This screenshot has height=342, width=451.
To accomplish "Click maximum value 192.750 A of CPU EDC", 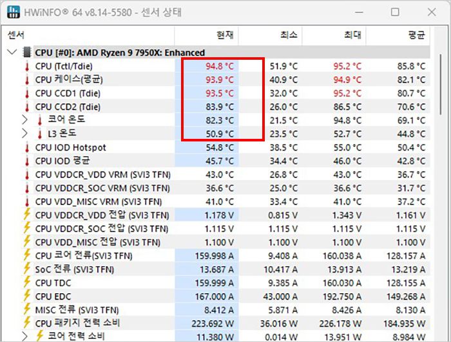I will (x=342, y=296).
